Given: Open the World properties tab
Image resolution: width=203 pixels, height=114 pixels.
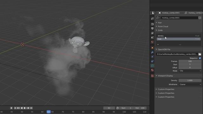Looking at the screenshot, I should [152, 42].
